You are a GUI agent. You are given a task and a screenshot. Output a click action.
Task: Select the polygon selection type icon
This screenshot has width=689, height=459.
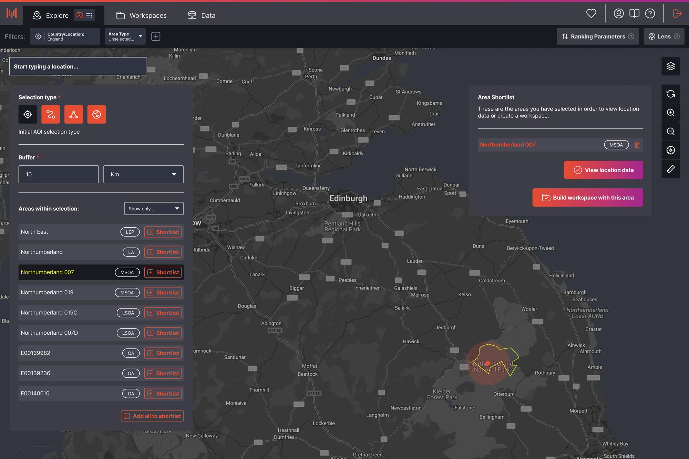coord(73,114)
